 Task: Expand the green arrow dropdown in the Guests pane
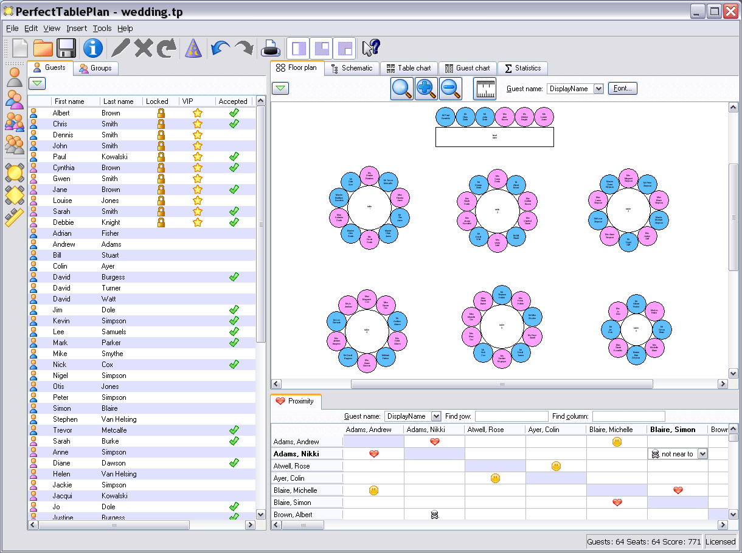coord(37,83)
